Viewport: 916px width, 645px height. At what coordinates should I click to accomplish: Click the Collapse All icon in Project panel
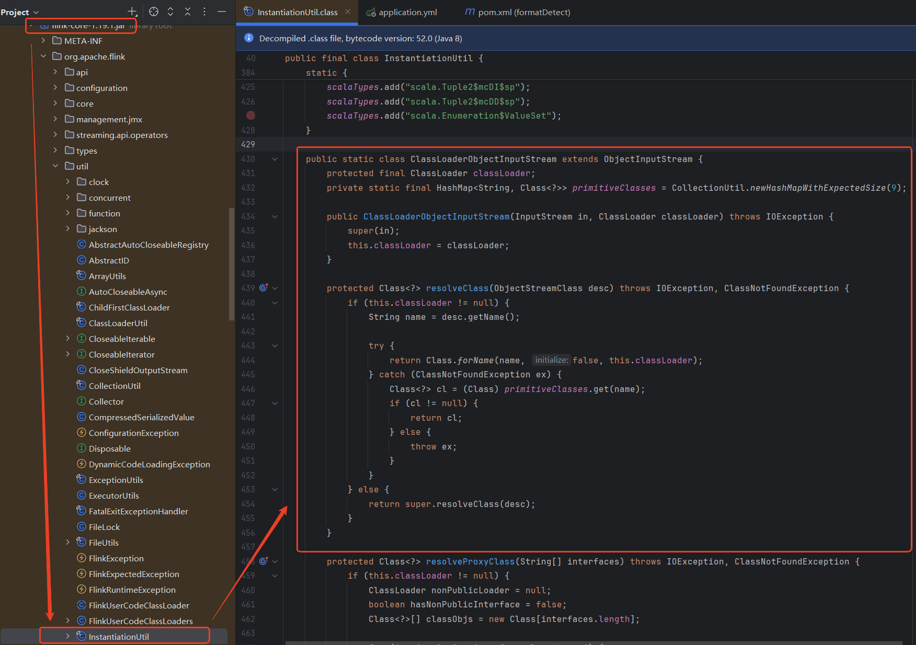point(188,11)
